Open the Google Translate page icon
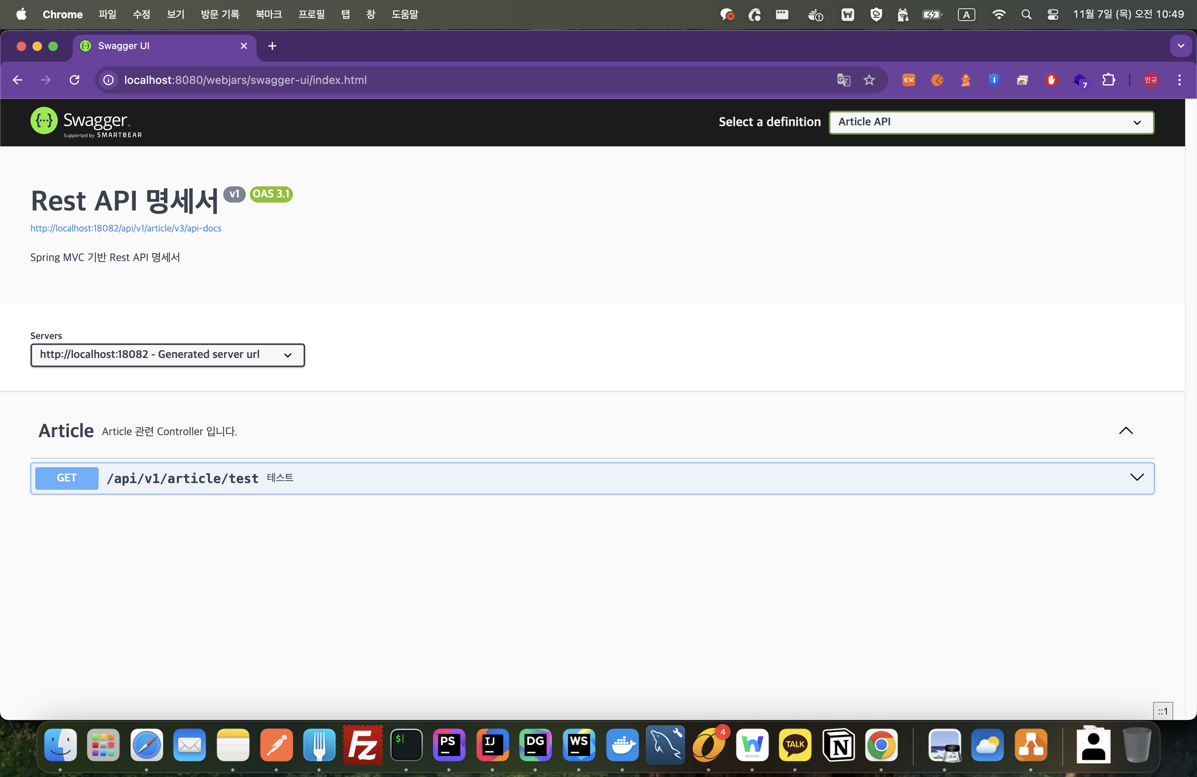 coord(844,80)
